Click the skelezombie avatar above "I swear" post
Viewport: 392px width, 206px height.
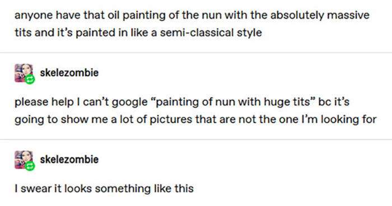pyautogui.click(x=24, y=160)
